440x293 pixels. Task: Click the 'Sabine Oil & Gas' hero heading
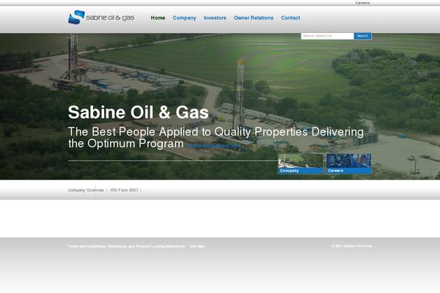pyautogui.click(x=139, y=112)
